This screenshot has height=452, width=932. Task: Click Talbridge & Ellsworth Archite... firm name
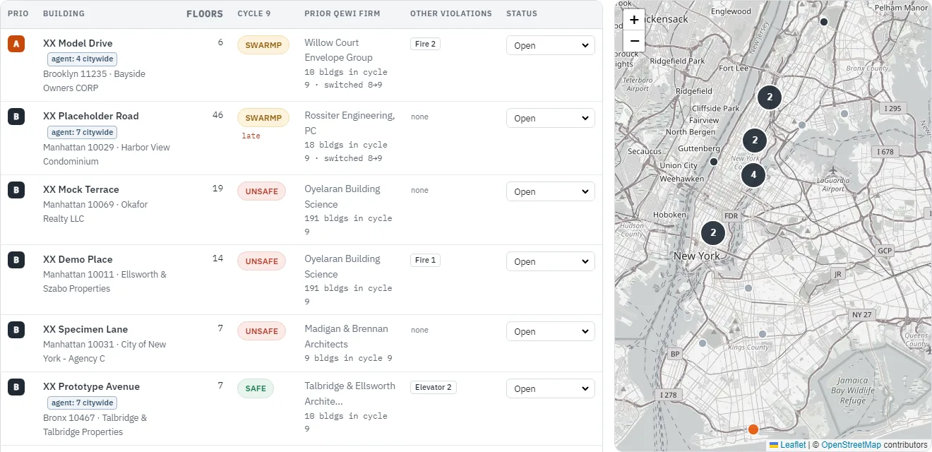tap(350, 393)
